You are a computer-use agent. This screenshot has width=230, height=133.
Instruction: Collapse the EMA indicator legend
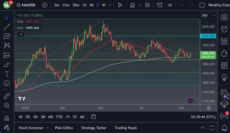coord(20,34)
